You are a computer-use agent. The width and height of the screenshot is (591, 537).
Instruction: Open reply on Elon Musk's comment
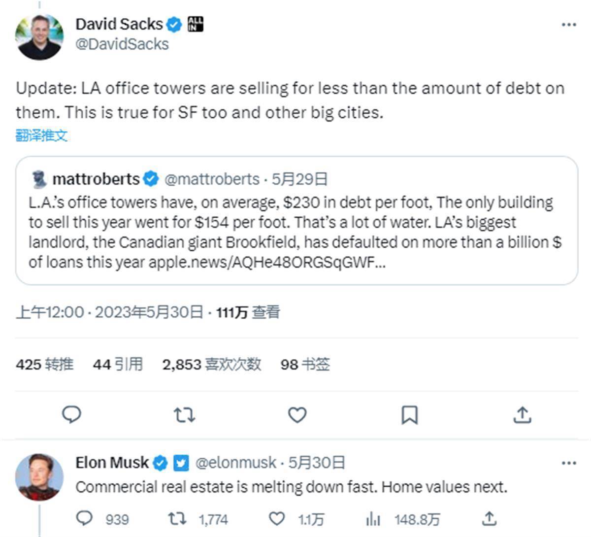[x=85, y=518]
